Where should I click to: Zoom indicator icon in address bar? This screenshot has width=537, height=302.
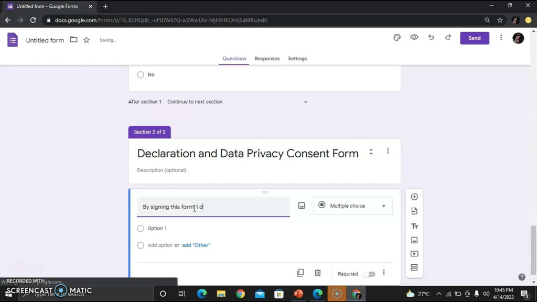487,20
